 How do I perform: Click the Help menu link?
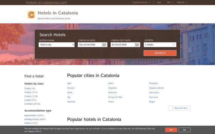[159, 2]
